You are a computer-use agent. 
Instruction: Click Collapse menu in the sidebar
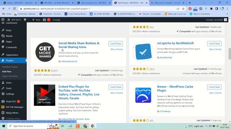click(13, 118)
